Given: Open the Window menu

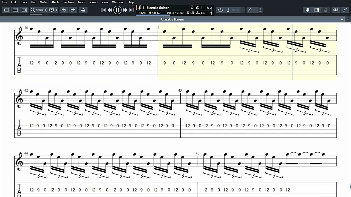Looking at the screenshot, I should [x=118, y=2].
